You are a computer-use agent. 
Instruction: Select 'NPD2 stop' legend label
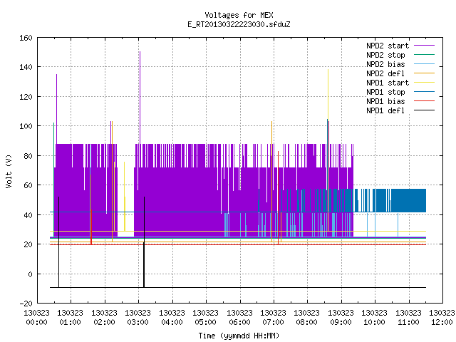385,55
